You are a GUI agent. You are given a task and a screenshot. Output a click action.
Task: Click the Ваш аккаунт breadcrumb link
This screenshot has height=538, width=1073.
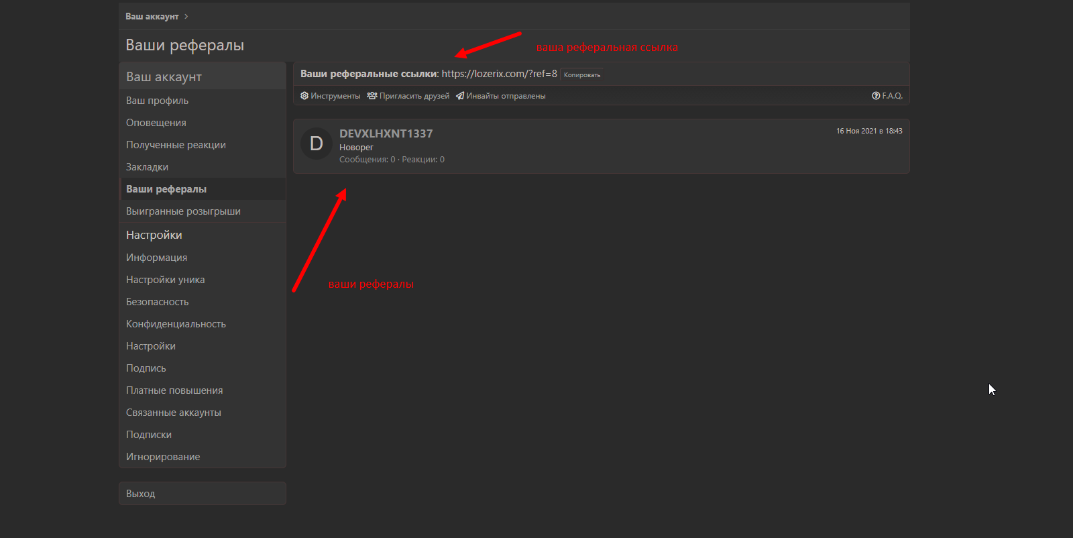[152, 16]
